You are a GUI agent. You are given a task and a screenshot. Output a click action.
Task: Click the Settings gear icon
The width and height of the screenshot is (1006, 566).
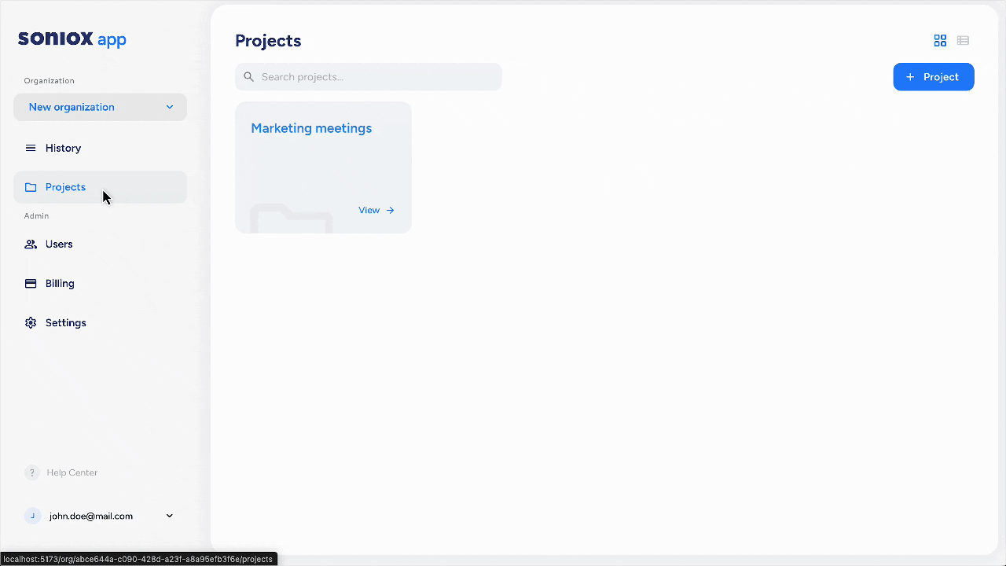point(31,323)
